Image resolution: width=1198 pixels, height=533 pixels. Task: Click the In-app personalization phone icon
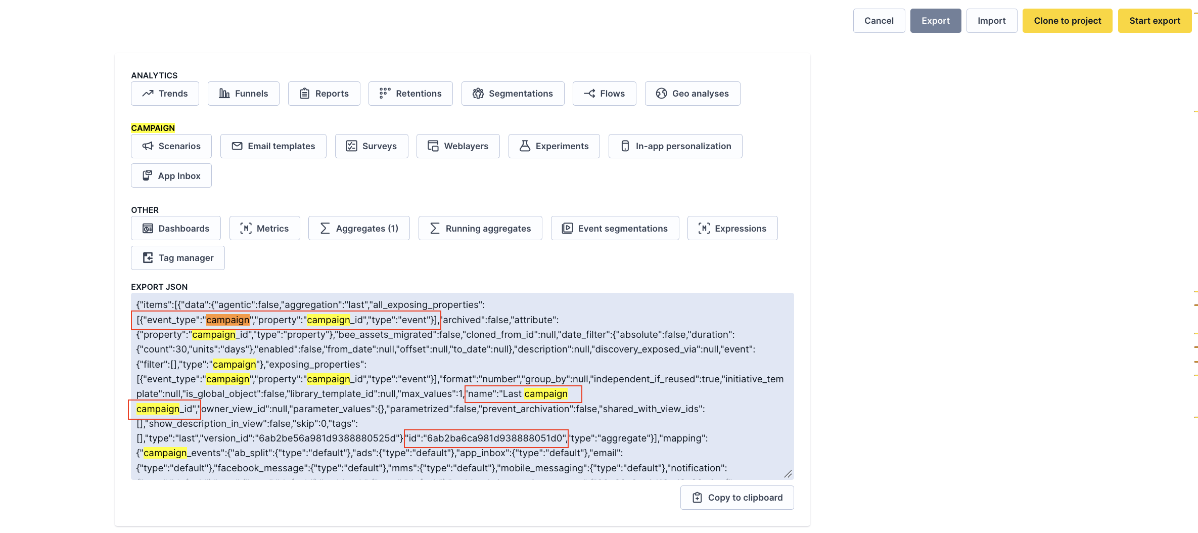625,146
